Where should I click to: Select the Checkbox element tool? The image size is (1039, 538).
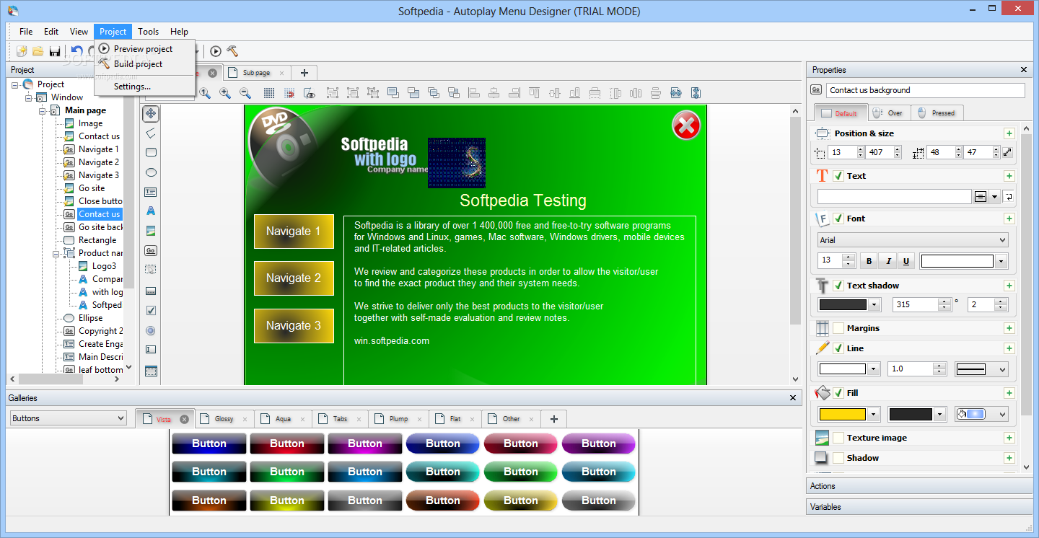click(151, 311)
